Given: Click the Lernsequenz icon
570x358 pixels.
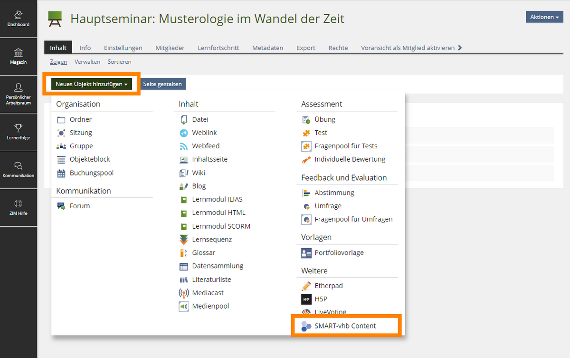Looking at the screenshot, I should [x=184, y=240].
